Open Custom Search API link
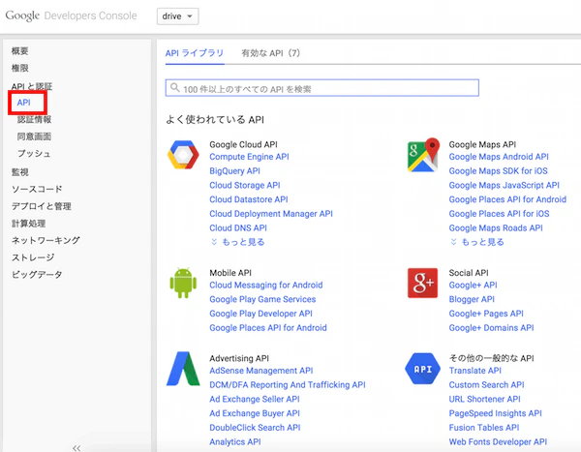This screenshot has width=581, height=452. point(486,384)
